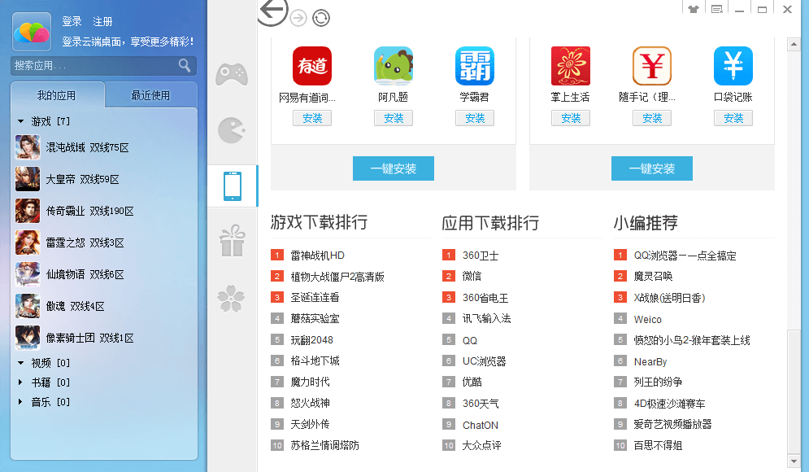The height and width of the screenshot is (472, 809).
Task: Click the 掌上生活 app icon
Action: coord(571,66)
